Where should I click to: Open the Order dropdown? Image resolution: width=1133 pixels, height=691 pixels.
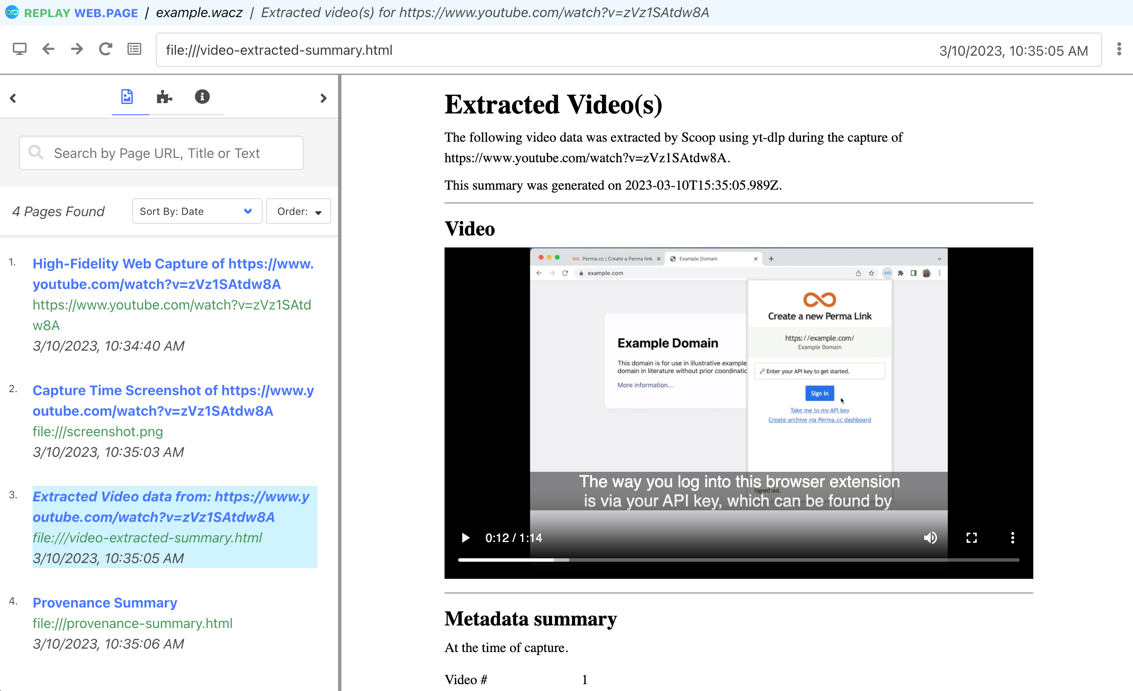coord(298,211)
